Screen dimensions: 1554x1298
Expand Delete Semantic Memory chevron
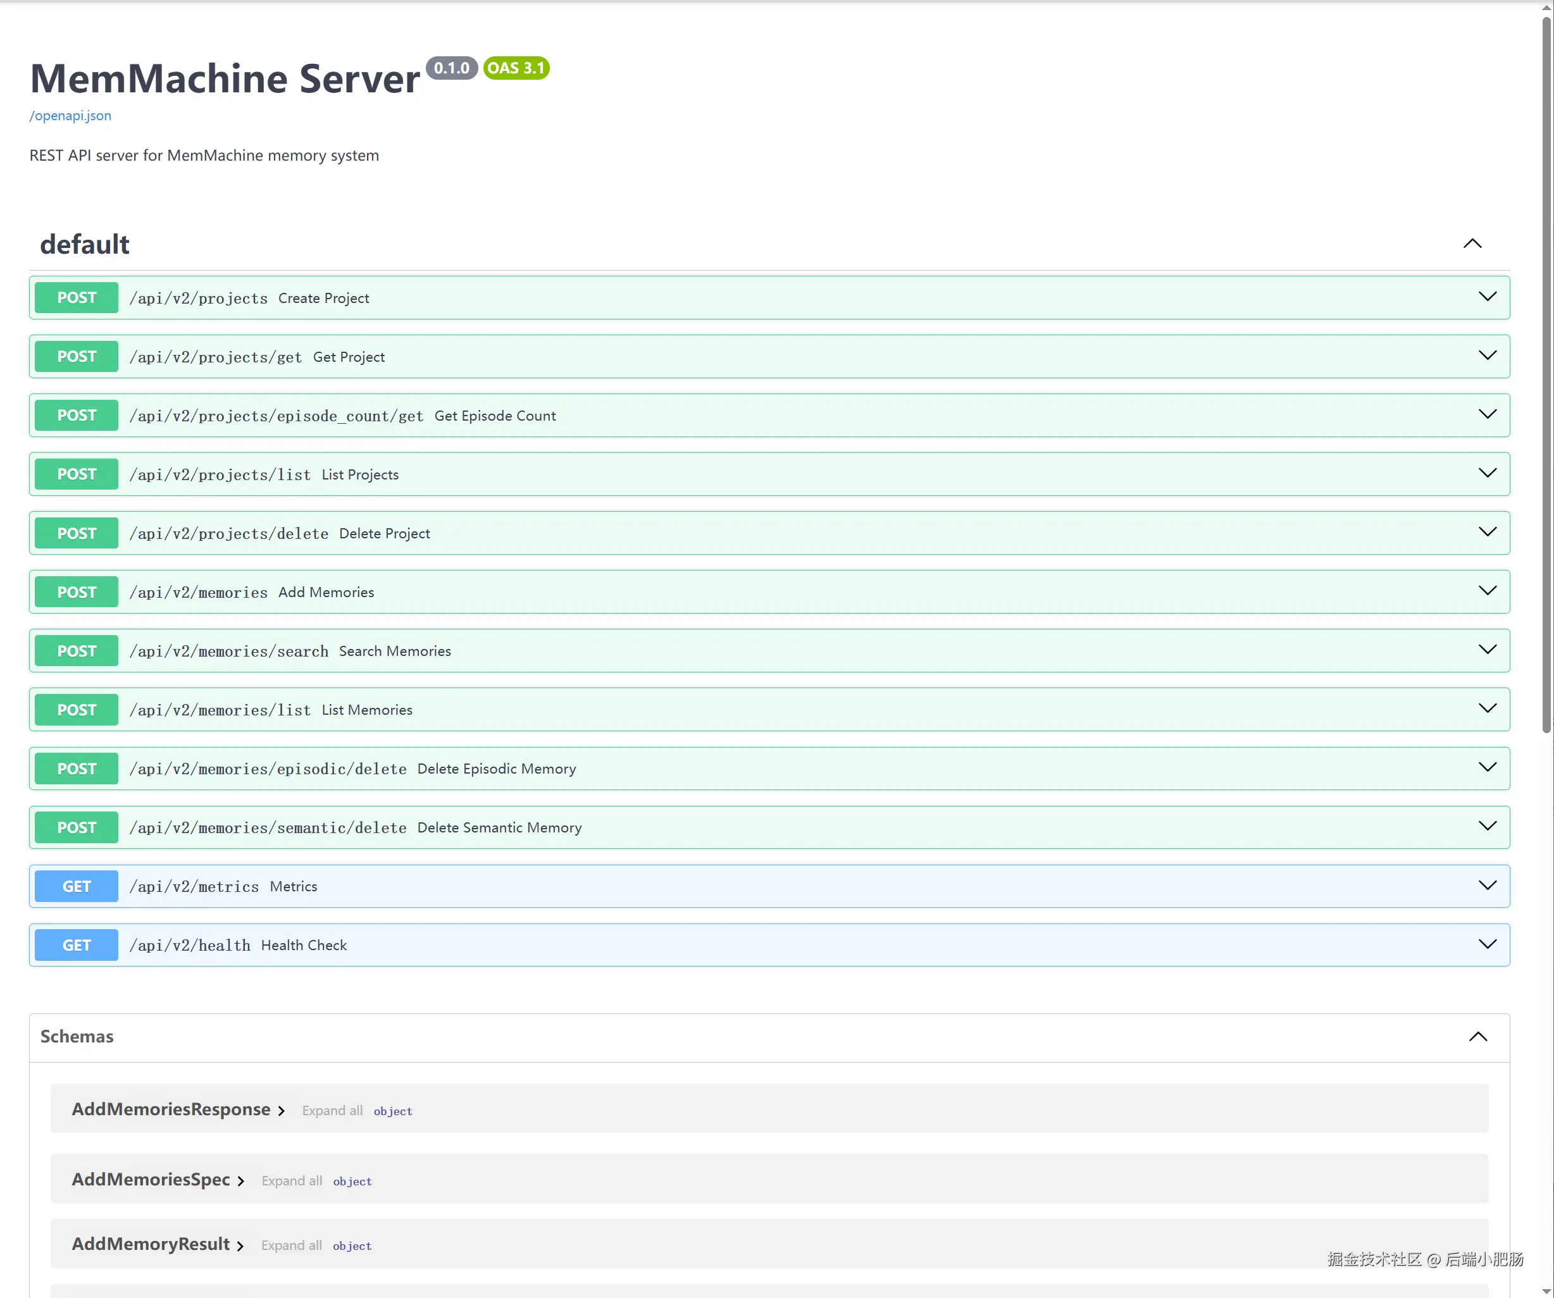pos(1487,827)
